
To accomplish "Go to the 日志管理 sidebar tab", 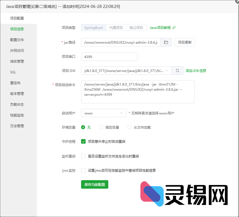I will (17, 126).
